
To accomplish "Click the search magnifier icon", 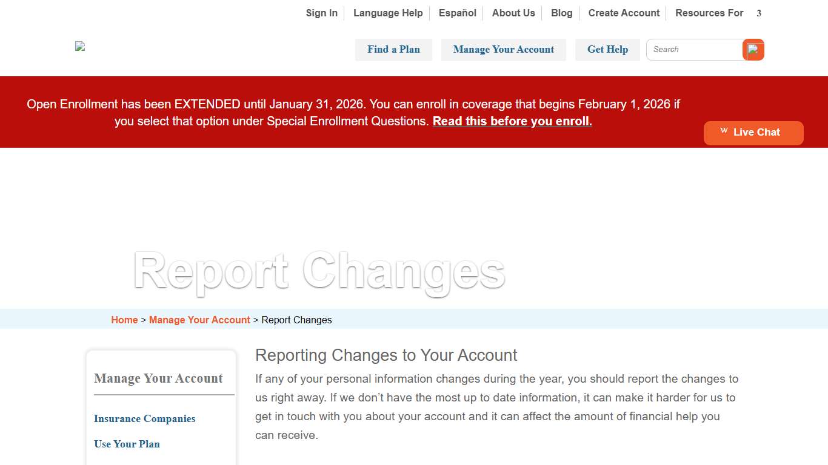I will pos(753,50).
